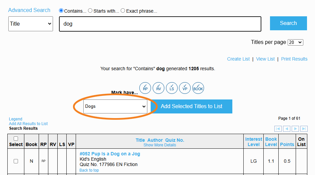
Task: Click Add Selected Titles to List
Action: tap(191, 106)
